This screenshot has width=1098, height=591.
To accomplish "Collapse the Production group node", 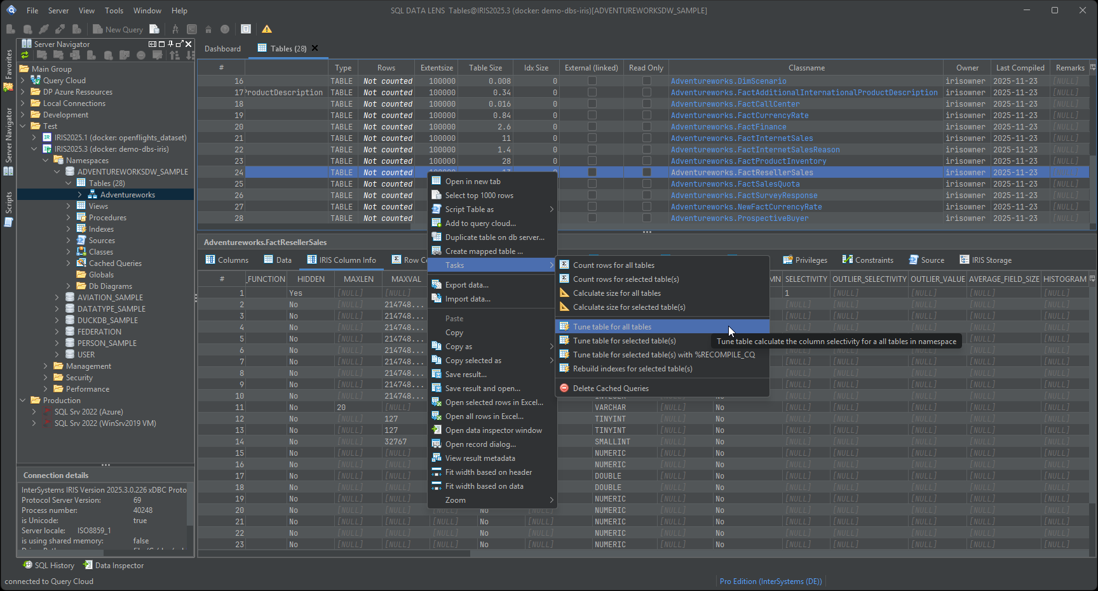I will click(x=23, y=401).
